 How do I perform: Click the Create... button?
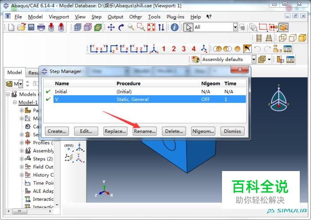point(57,131)
